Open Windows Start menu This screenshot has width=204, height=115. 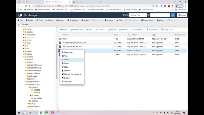[x=19, y=113]
